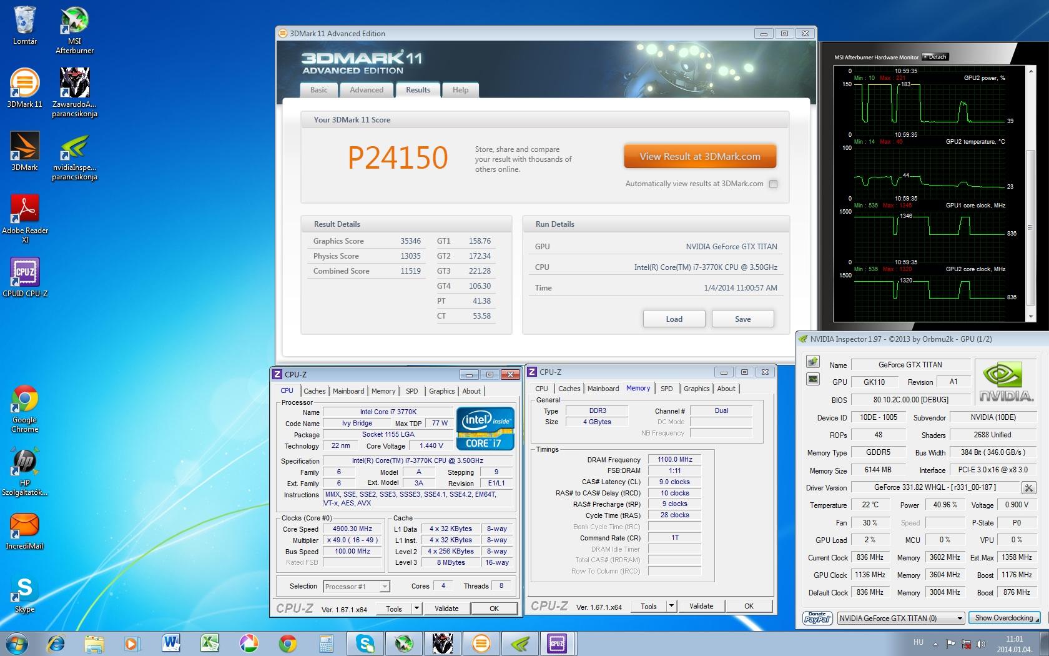This screenshot has height=656, width=1049.
Task: Launch MSI Afterburner from its desktop icon
Action: (74, 30)
